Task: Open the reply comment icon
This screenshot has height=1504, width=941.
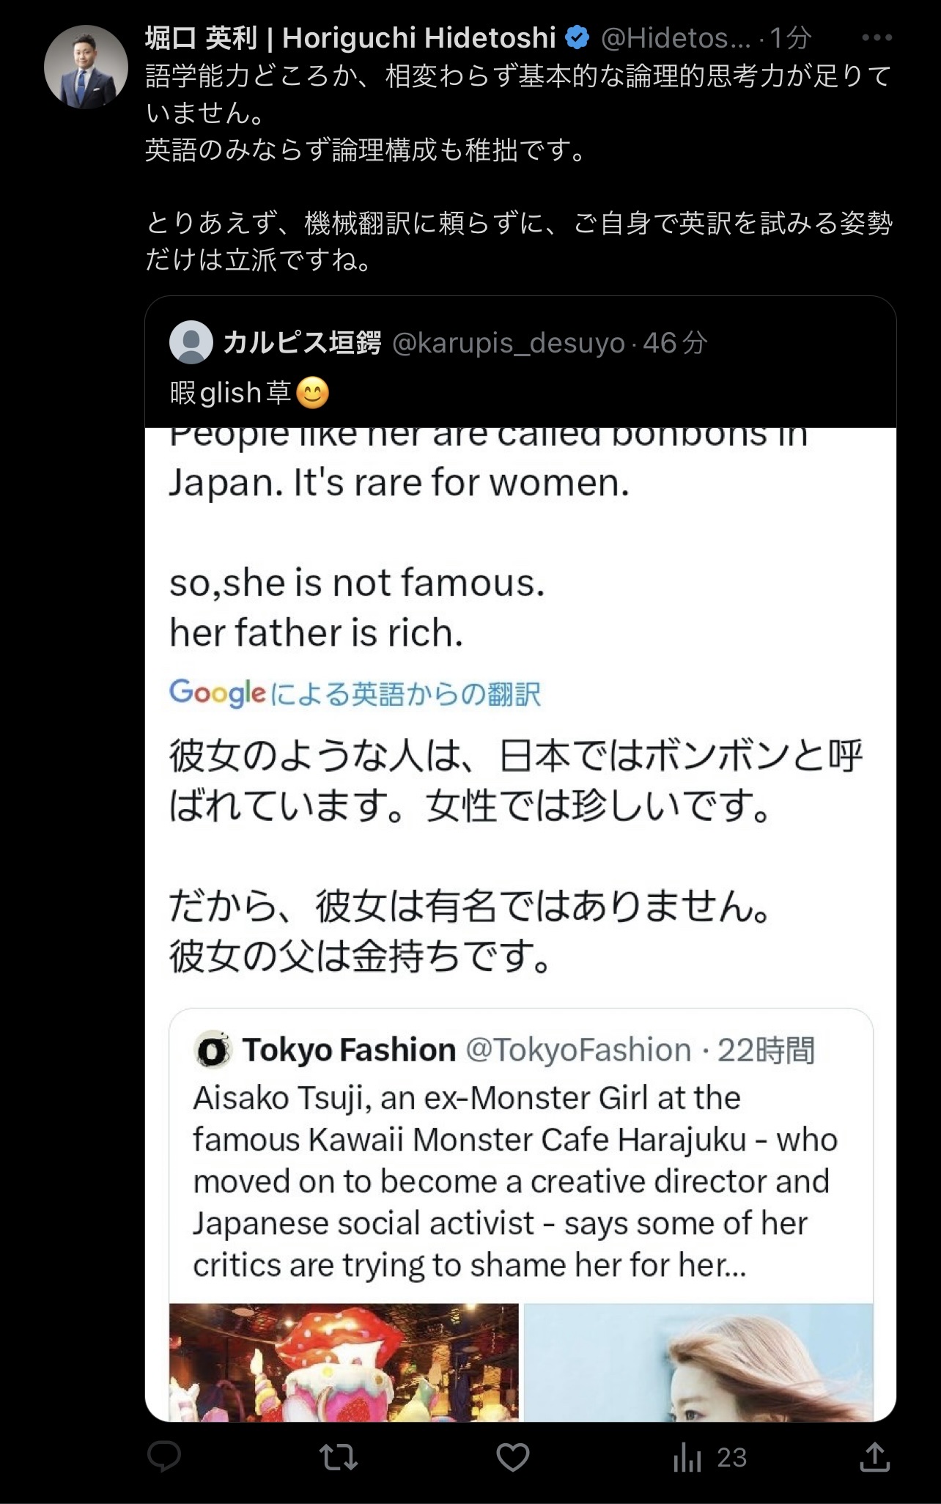Action: 163,1457
